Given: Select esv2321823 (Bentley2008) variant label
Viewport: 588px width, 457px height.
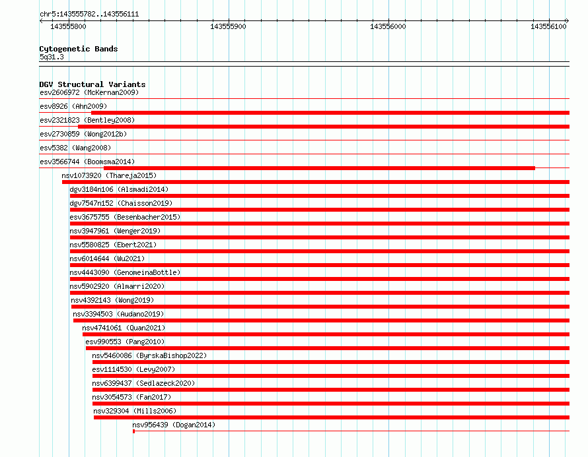Looking at the screenshot, I should (x=87, y=120).
